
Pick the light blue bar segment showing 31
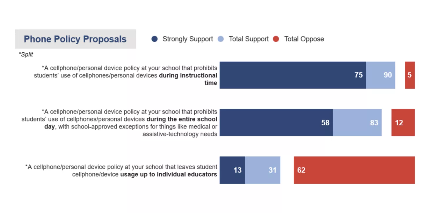[263, 170]
